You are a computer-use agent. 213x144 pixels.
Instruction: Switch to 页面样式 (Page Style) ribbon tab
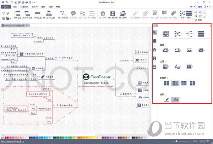click(x=24, y=7)
